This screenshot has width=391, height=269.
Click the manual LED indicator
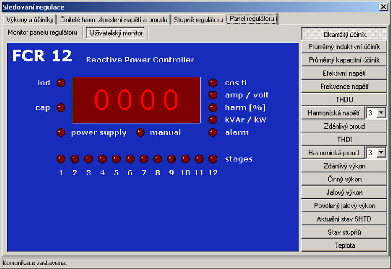tap(140, 132)
